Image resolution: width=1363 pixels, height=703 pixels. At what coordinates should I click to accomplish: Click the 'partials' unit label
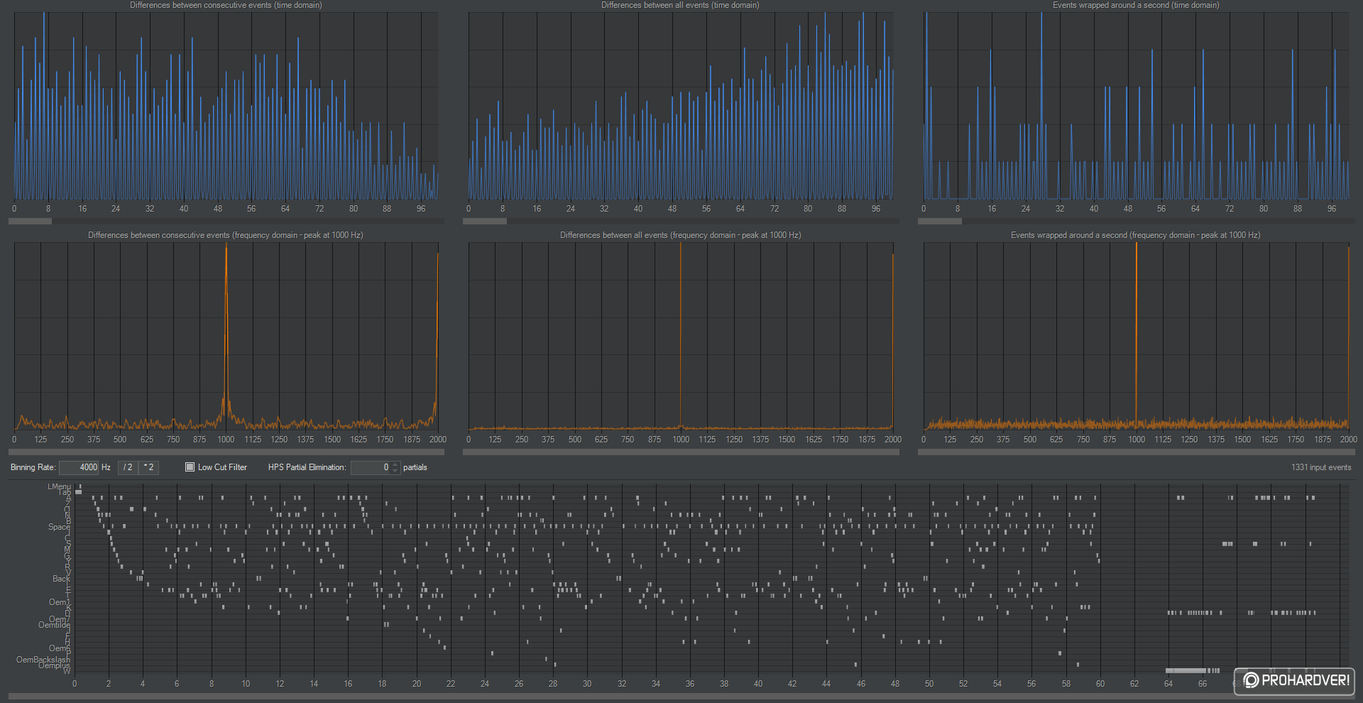[415, 467]
